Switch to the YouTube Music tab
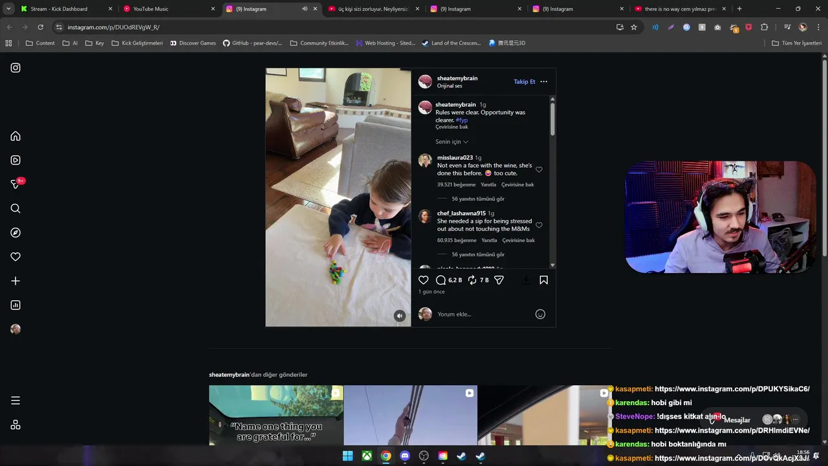The image size is (828, 466). click(169, 9)
